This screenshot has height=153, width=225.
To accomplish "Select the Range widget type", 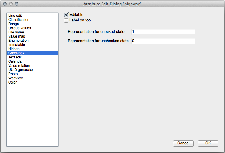I will 14,24.
